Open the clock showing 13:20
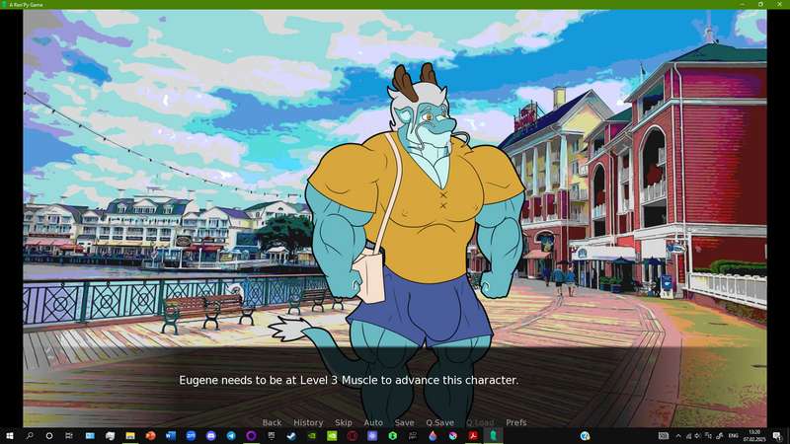The height and width of the screenshot is (444, 790). coord(754,436)
